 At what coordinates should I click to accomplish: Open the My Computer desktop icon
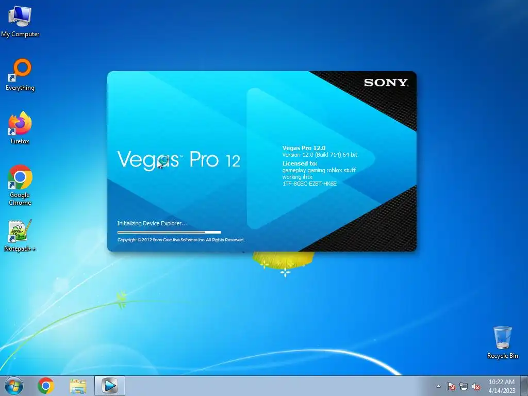[20, 21]
